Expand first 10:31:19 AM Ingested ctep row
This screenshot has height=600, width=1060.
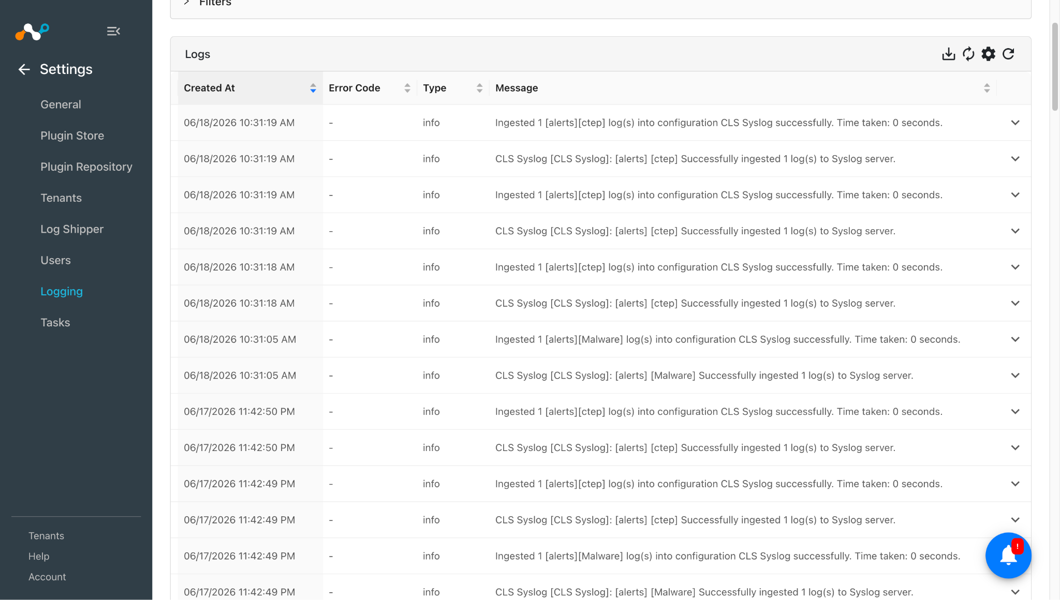coord(1015,123)
